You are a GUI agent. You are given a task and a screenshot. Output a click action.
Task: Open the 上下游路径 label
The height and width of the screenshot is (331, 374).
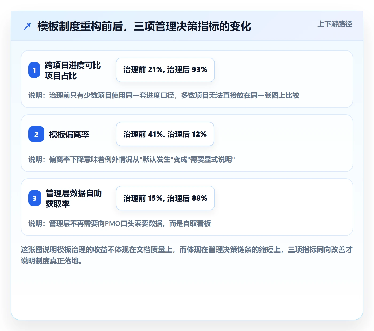pos(335,24)
